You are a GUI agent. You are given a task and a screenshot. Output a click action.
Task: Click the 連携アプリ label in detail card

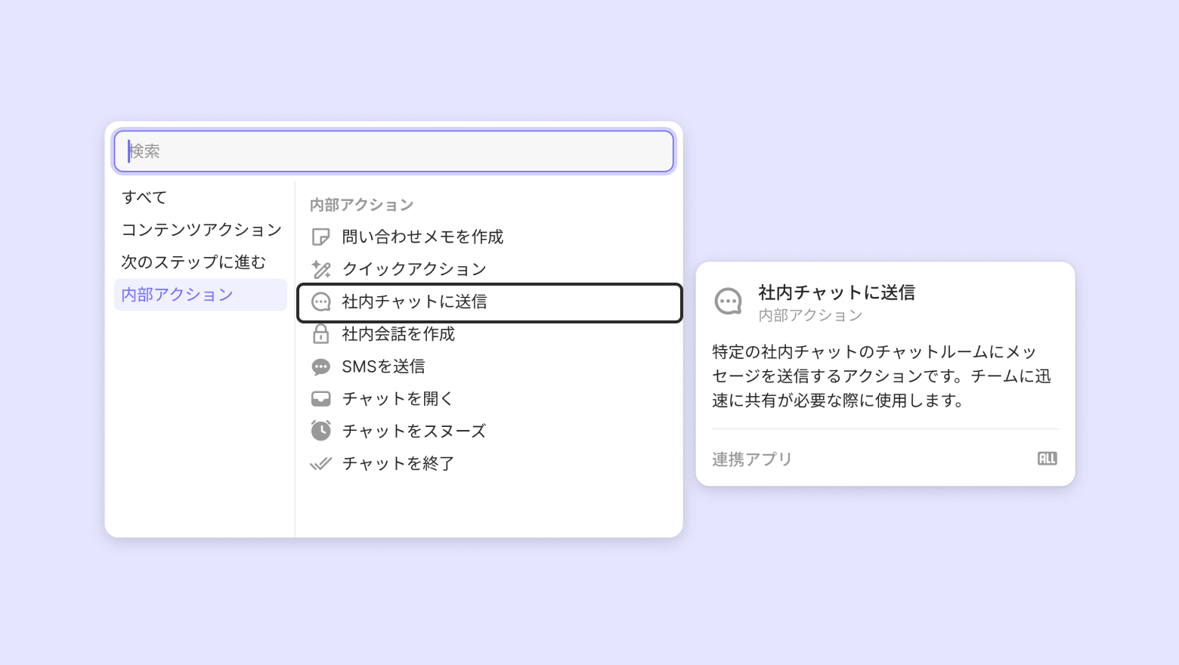pyautogui.click(x=752, y=459)
